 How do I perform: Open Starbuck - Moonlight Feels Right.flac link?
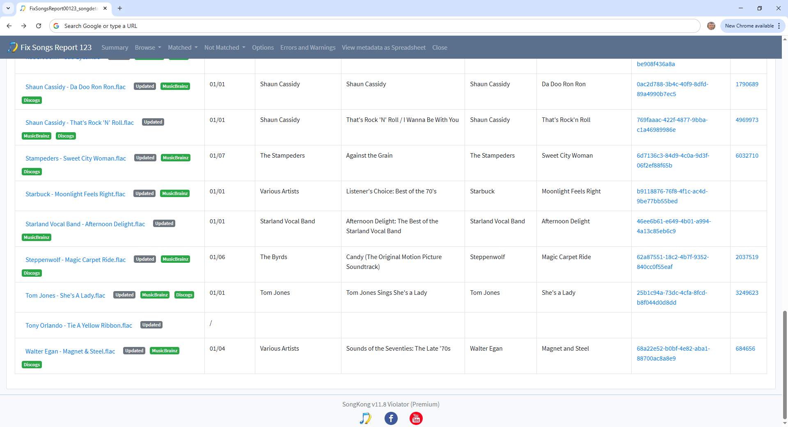tap(76, 194)
